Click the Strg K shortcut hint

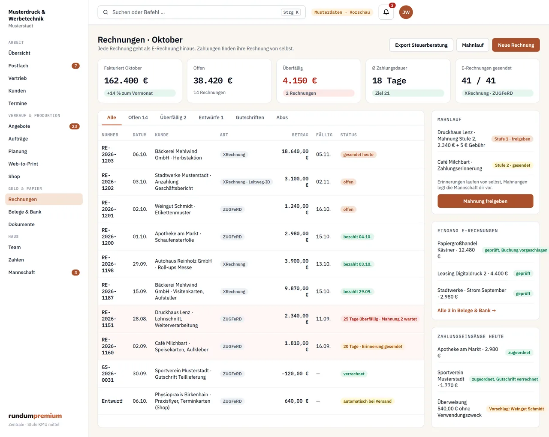coord(291,12)
